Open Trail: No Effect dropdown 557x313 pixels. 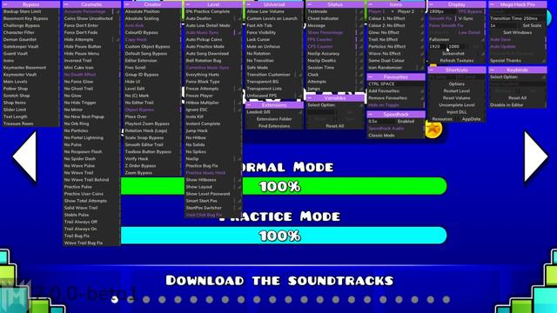[x=396, y=39]
